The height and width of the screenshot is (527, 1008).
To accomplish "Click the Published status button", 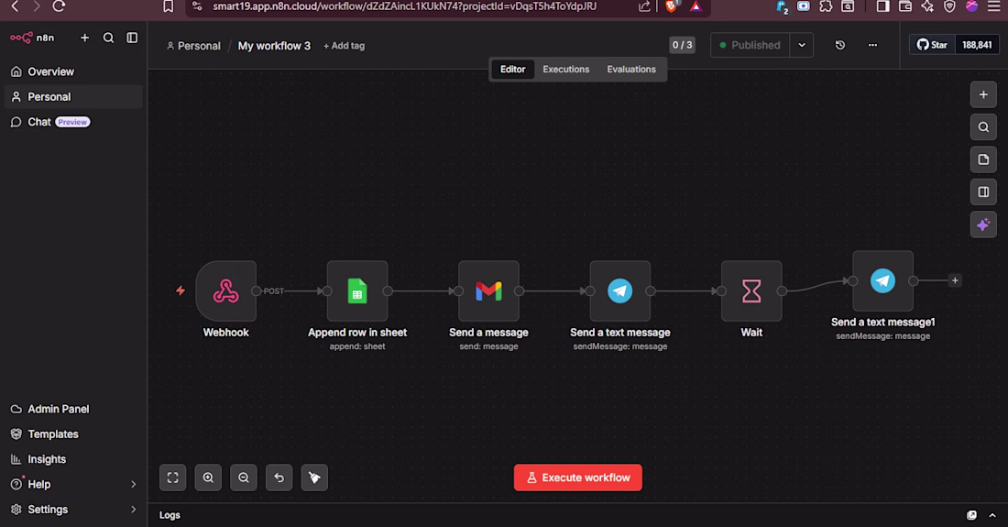I will (x=750, y=45).
